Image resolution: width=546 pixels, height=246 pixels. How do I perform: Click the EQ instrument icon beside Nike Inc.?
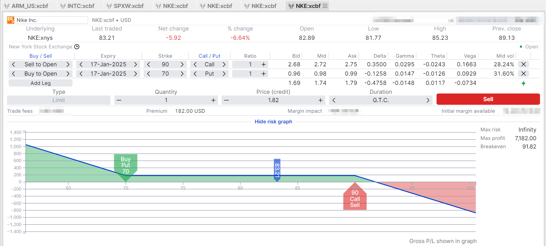11,20
